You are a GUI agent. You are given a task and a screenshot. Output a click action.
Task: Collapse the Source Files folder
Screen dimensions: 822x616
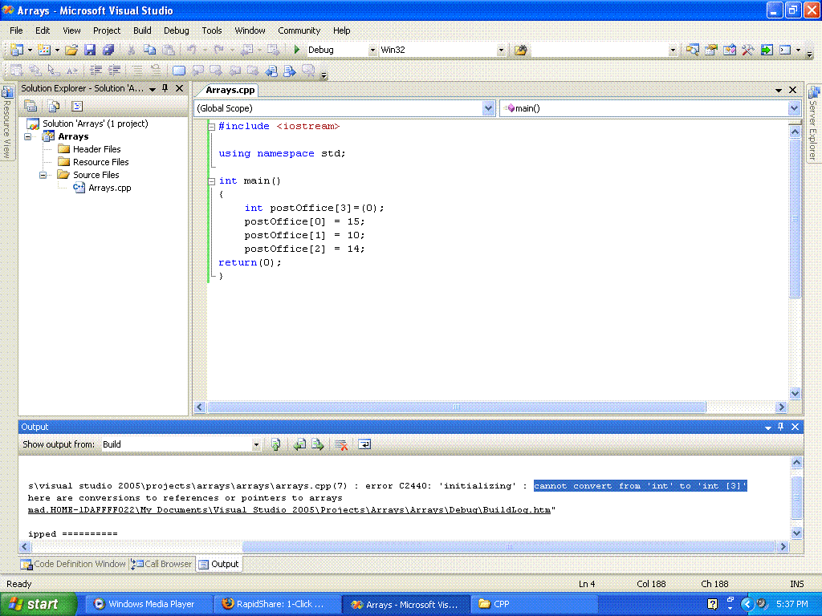(44, 175)
